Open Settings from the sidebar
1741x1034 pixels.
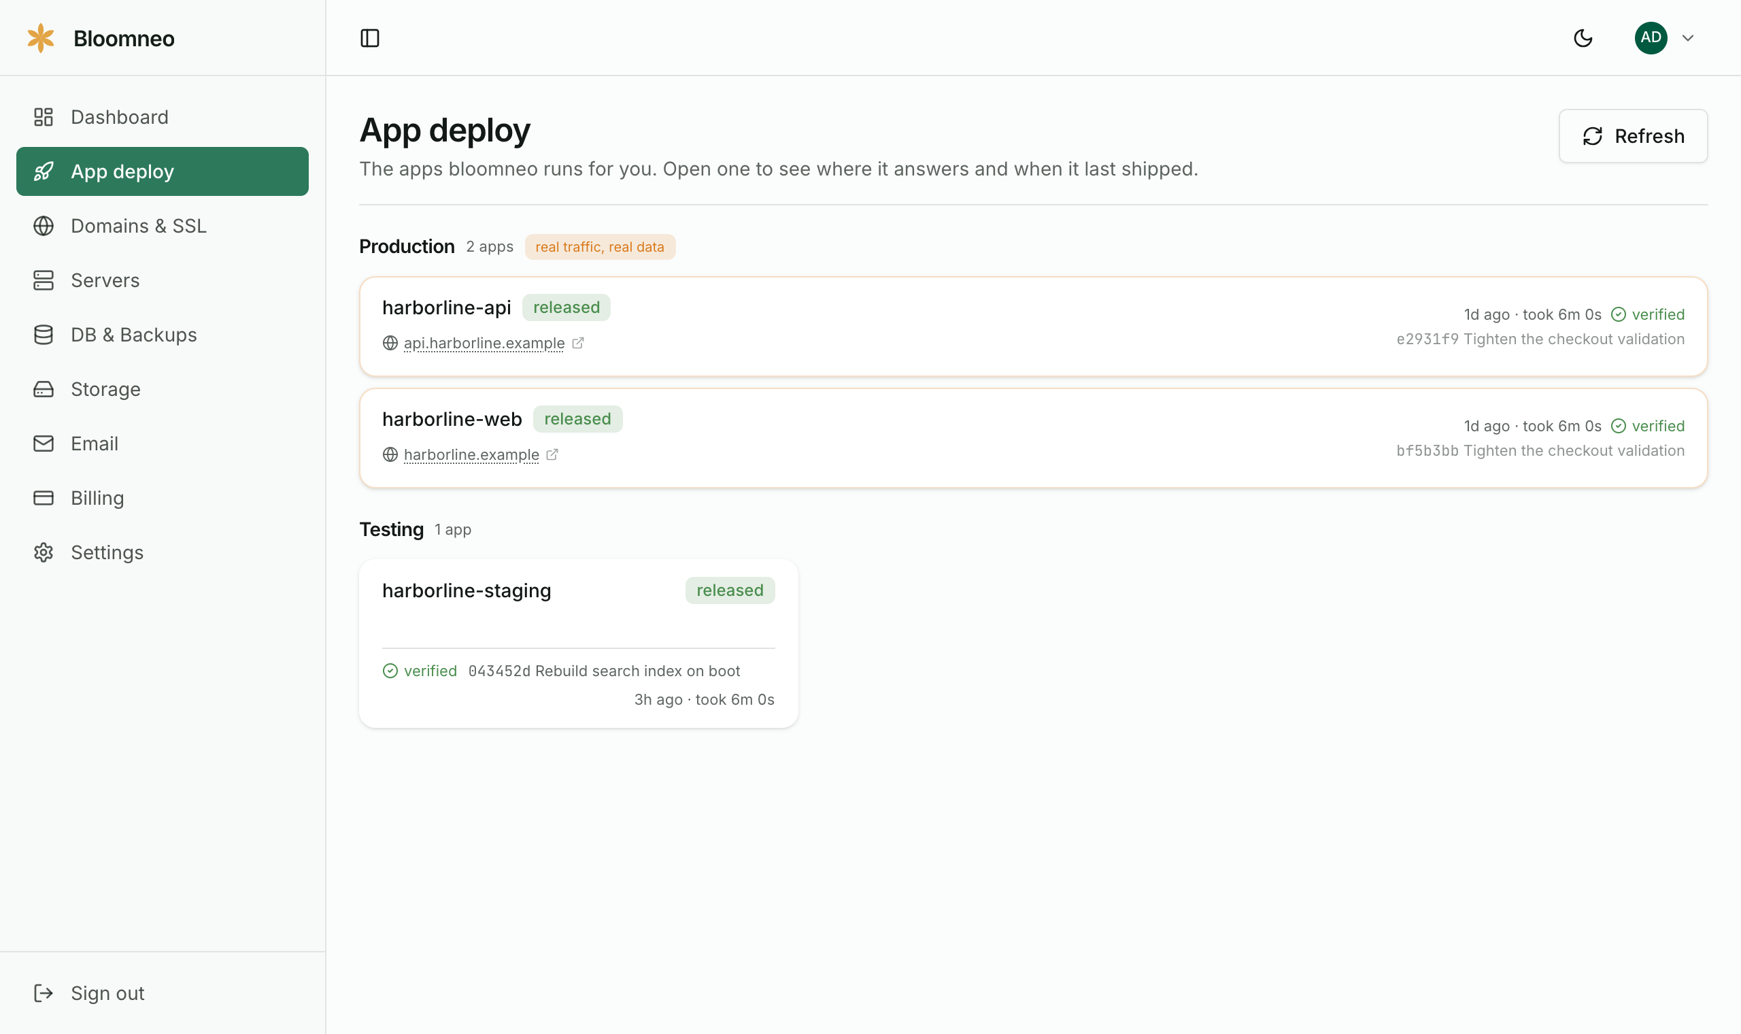pos(163,552)
